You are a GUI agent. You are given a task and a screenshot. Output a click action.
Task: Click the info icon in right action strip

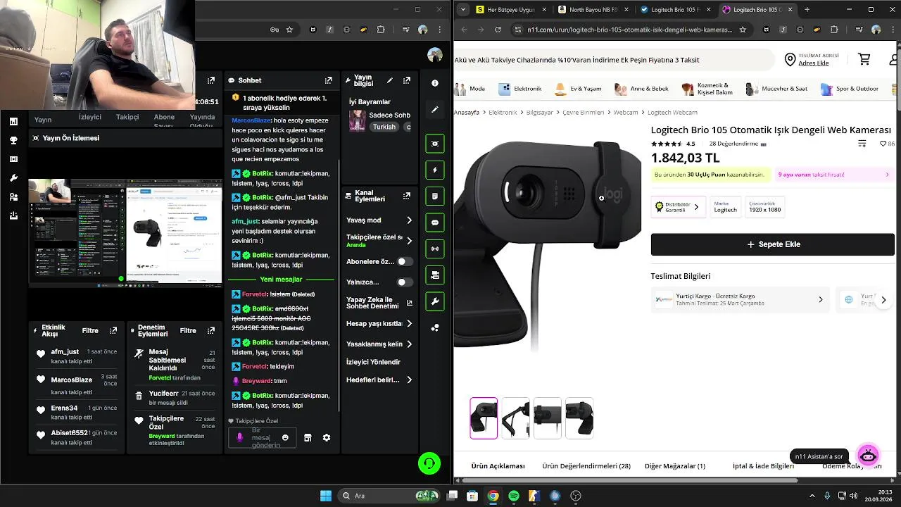tap(435, 83)
